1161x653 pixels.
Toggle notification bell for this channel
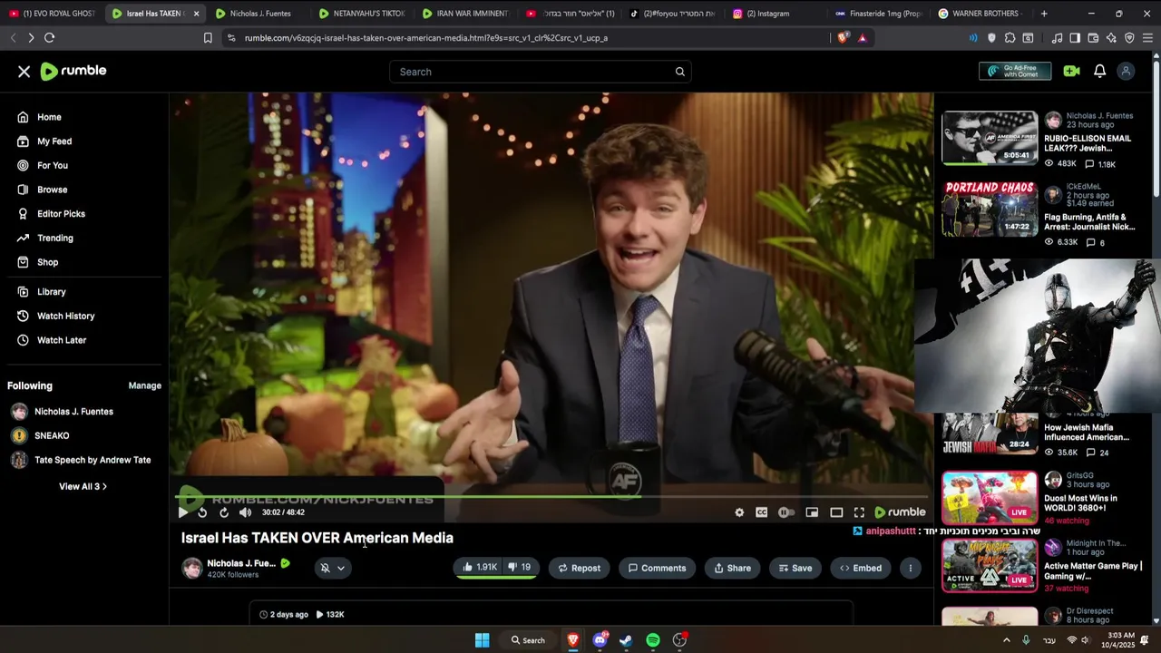[325, 568]
